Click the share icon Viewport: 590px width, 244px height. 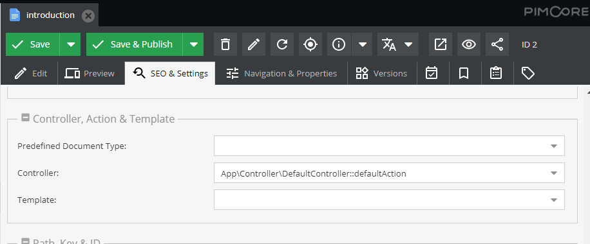[x=497, y=44]
